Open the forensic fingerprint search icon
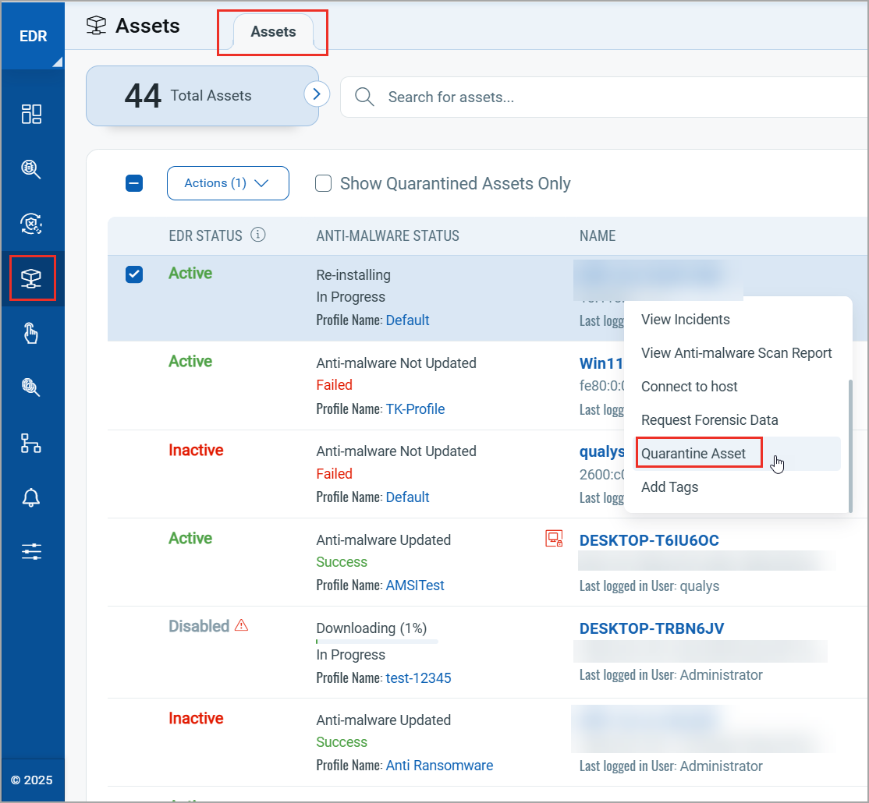 tap(32, 387)
